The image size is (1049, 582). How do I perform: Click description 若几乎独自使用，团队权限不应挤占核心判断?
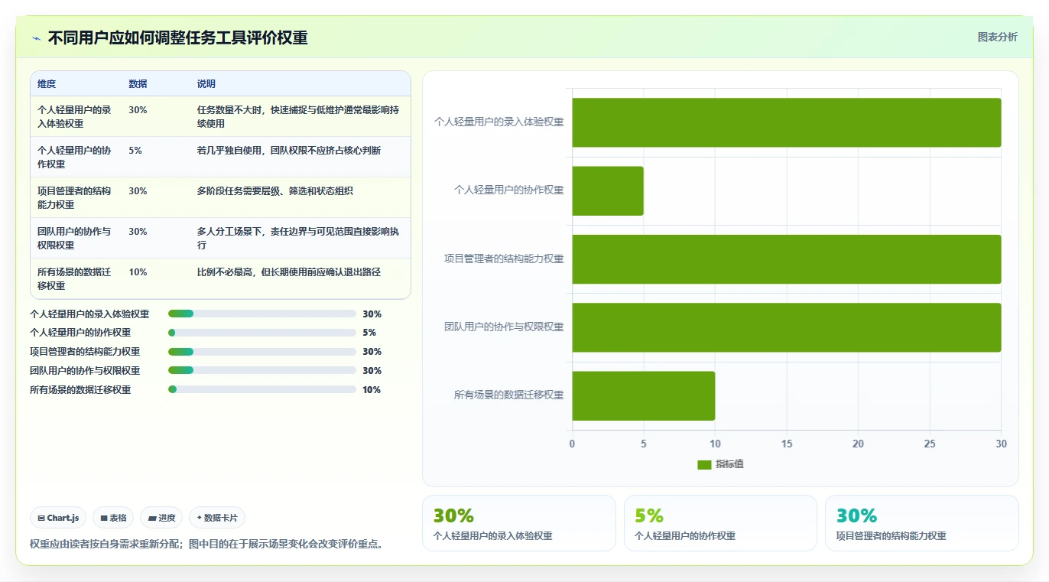tap(289, 151)
